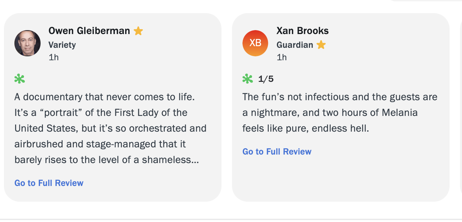Screen dimensions: 462x222
Task: Click the green splat icon beside 1/5
Action: [x=248, y=79]
